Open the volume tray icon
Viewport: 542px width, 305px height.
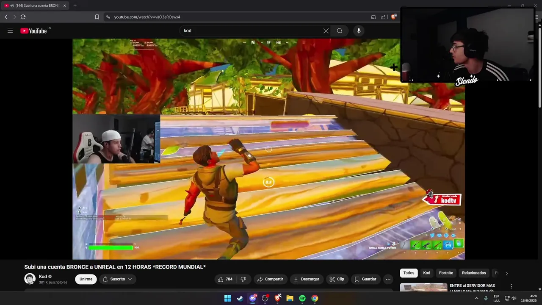coord(514,298)
